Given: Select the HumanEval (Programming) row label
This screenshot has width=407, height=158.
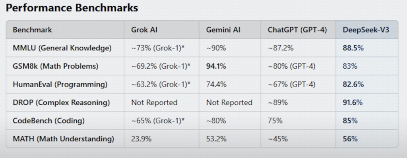Looking at the screenshot, I should 60,84.
